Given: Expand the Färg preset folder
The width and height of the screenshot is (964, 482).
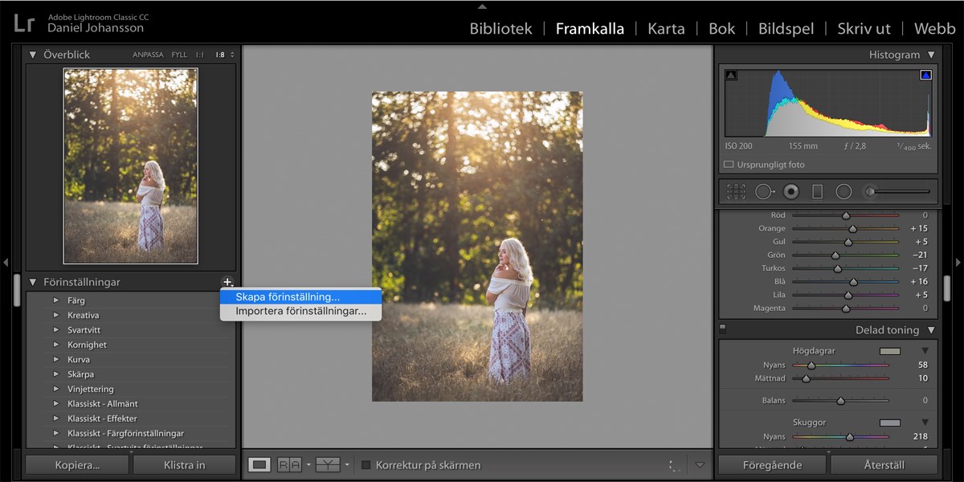Looking at the screenshot, I should point(56,300).
